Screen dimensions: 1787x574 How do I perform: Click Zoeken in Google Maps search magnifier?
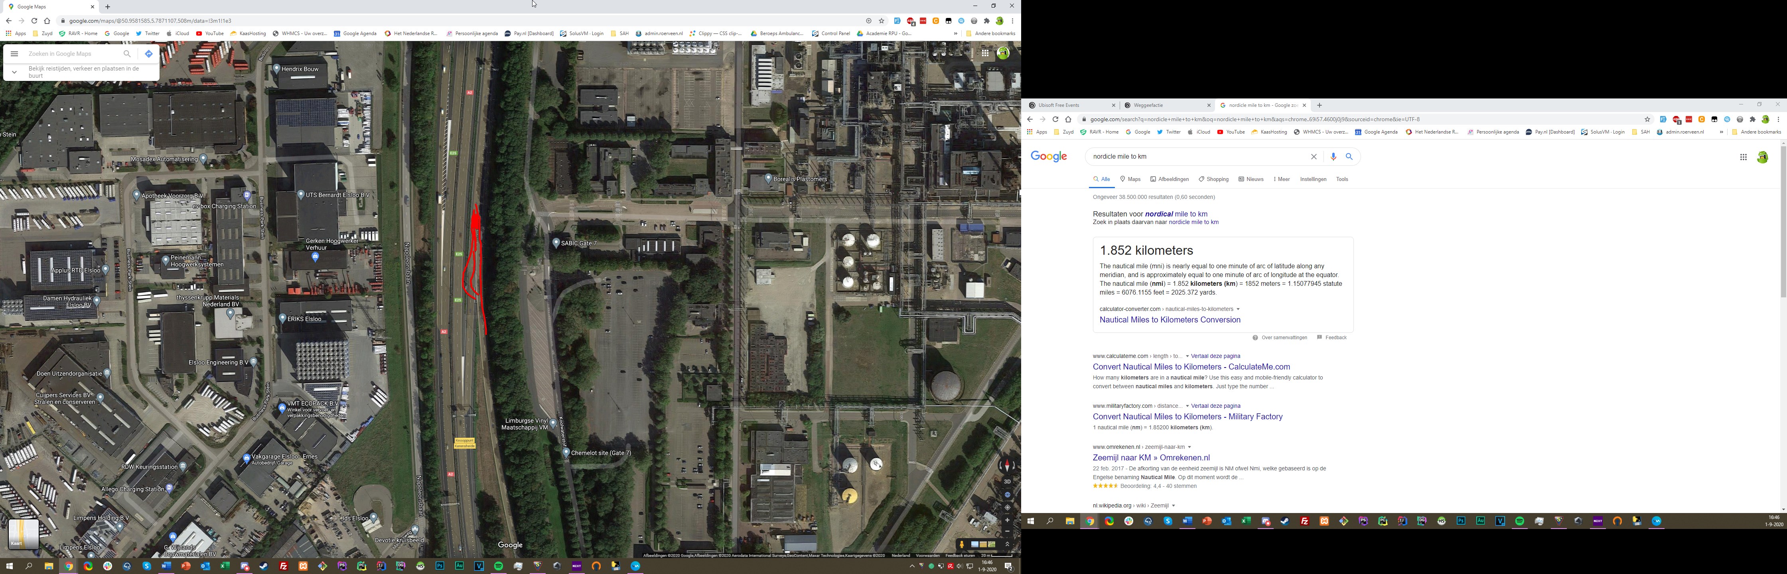(x=127, y=53)
